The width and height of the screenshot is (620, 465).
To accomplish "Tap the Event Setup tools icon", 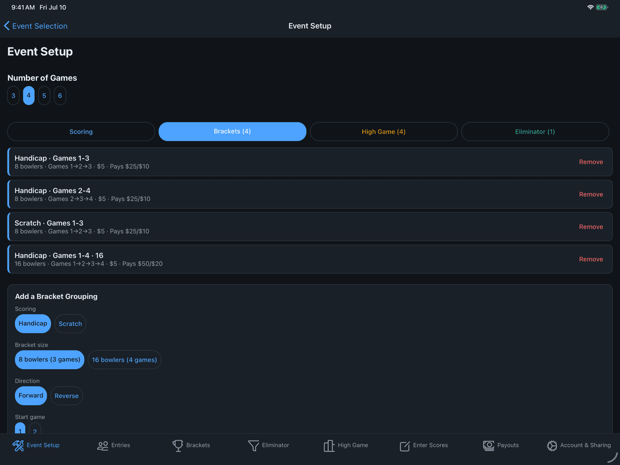I will pyautogui.click(x=18, y=446).
